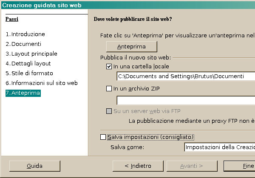Open Informazioni sul sito web step
The width and height of the screenshot is (255, 178).
[42, 83]
